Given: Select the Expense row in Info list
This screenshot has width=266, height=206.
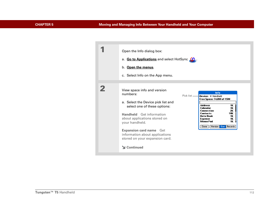Looking at the screenshot, I should coord(217,119).
